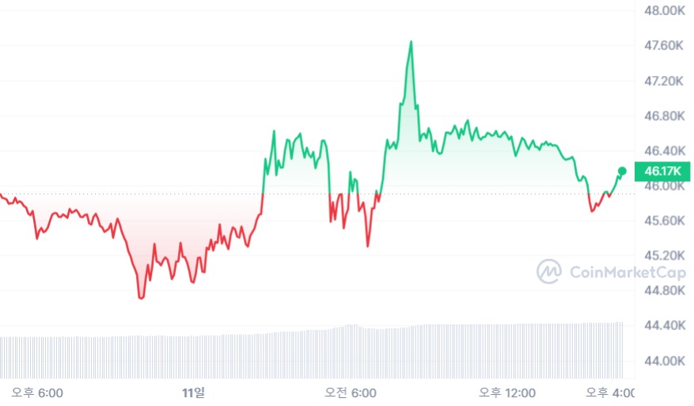694x406 pixels.
Task: Click the 44.80K price axis label
Action: (665, 290)
